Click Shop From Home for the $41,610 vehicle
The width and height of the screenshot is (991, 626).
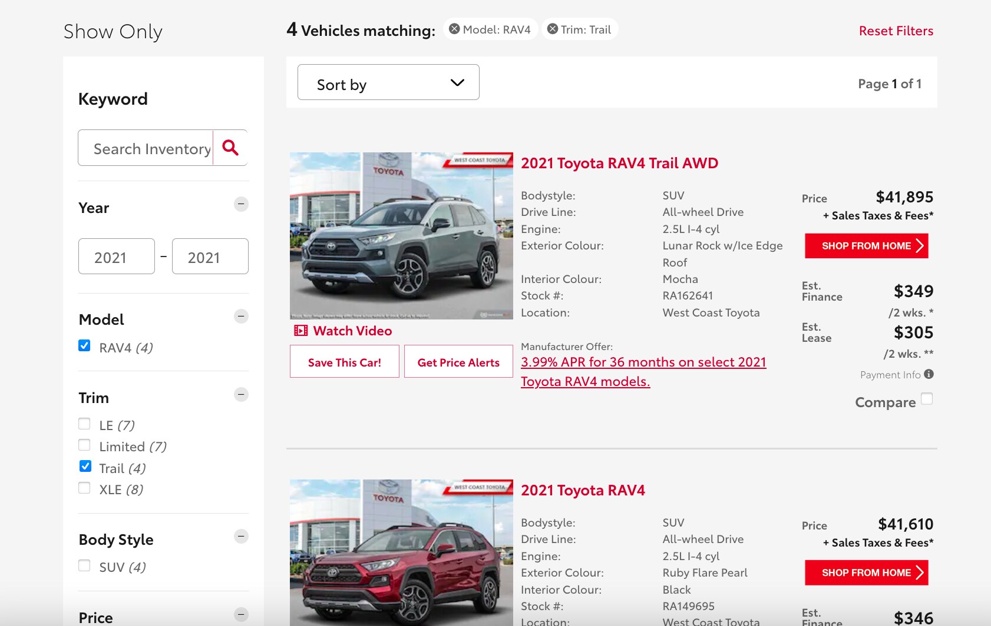pos(866,573)
